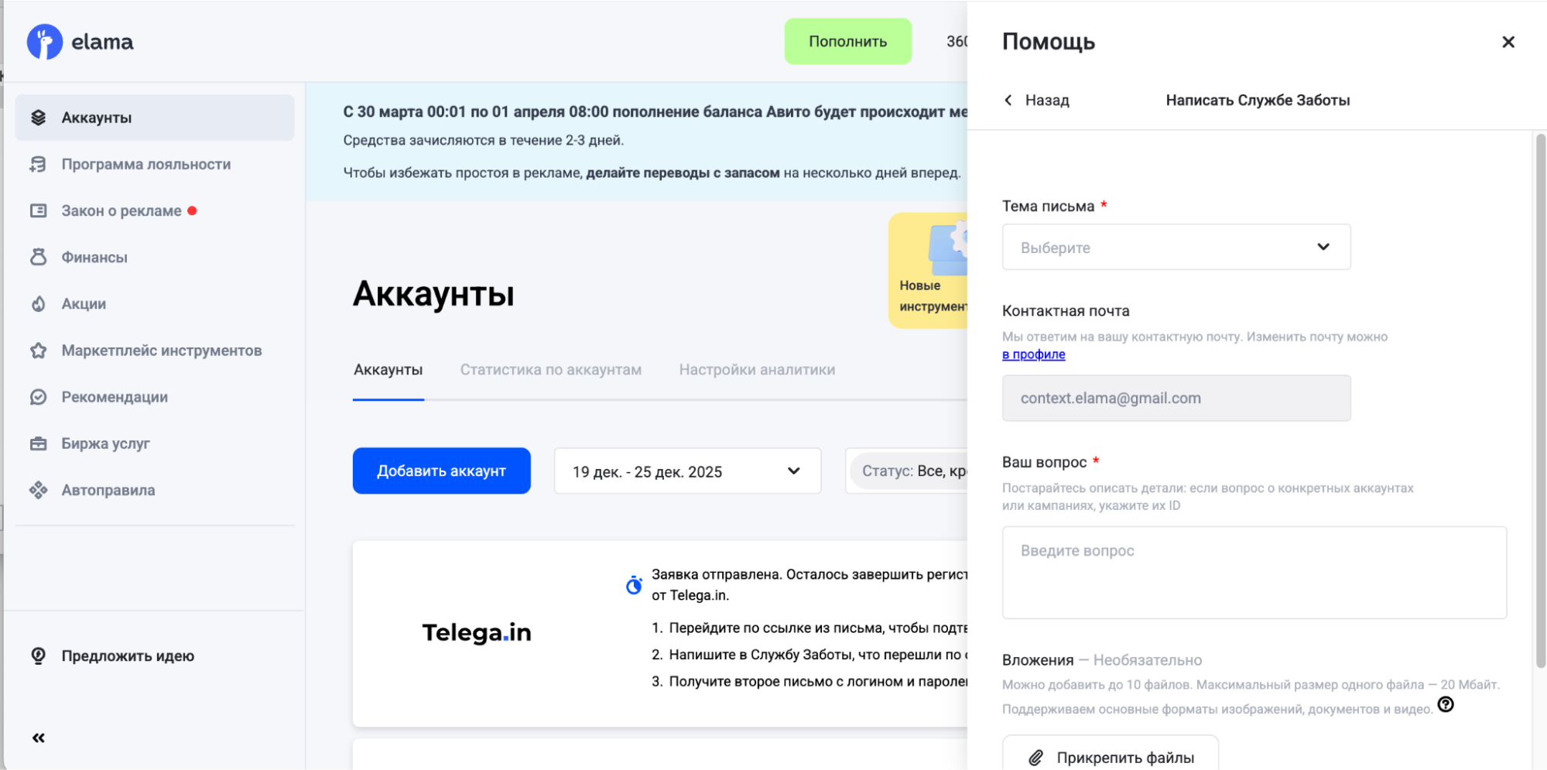This screenshot has height=770, width=1547.
Task: Go to Финансы in the sidebar
Action: 94,257
